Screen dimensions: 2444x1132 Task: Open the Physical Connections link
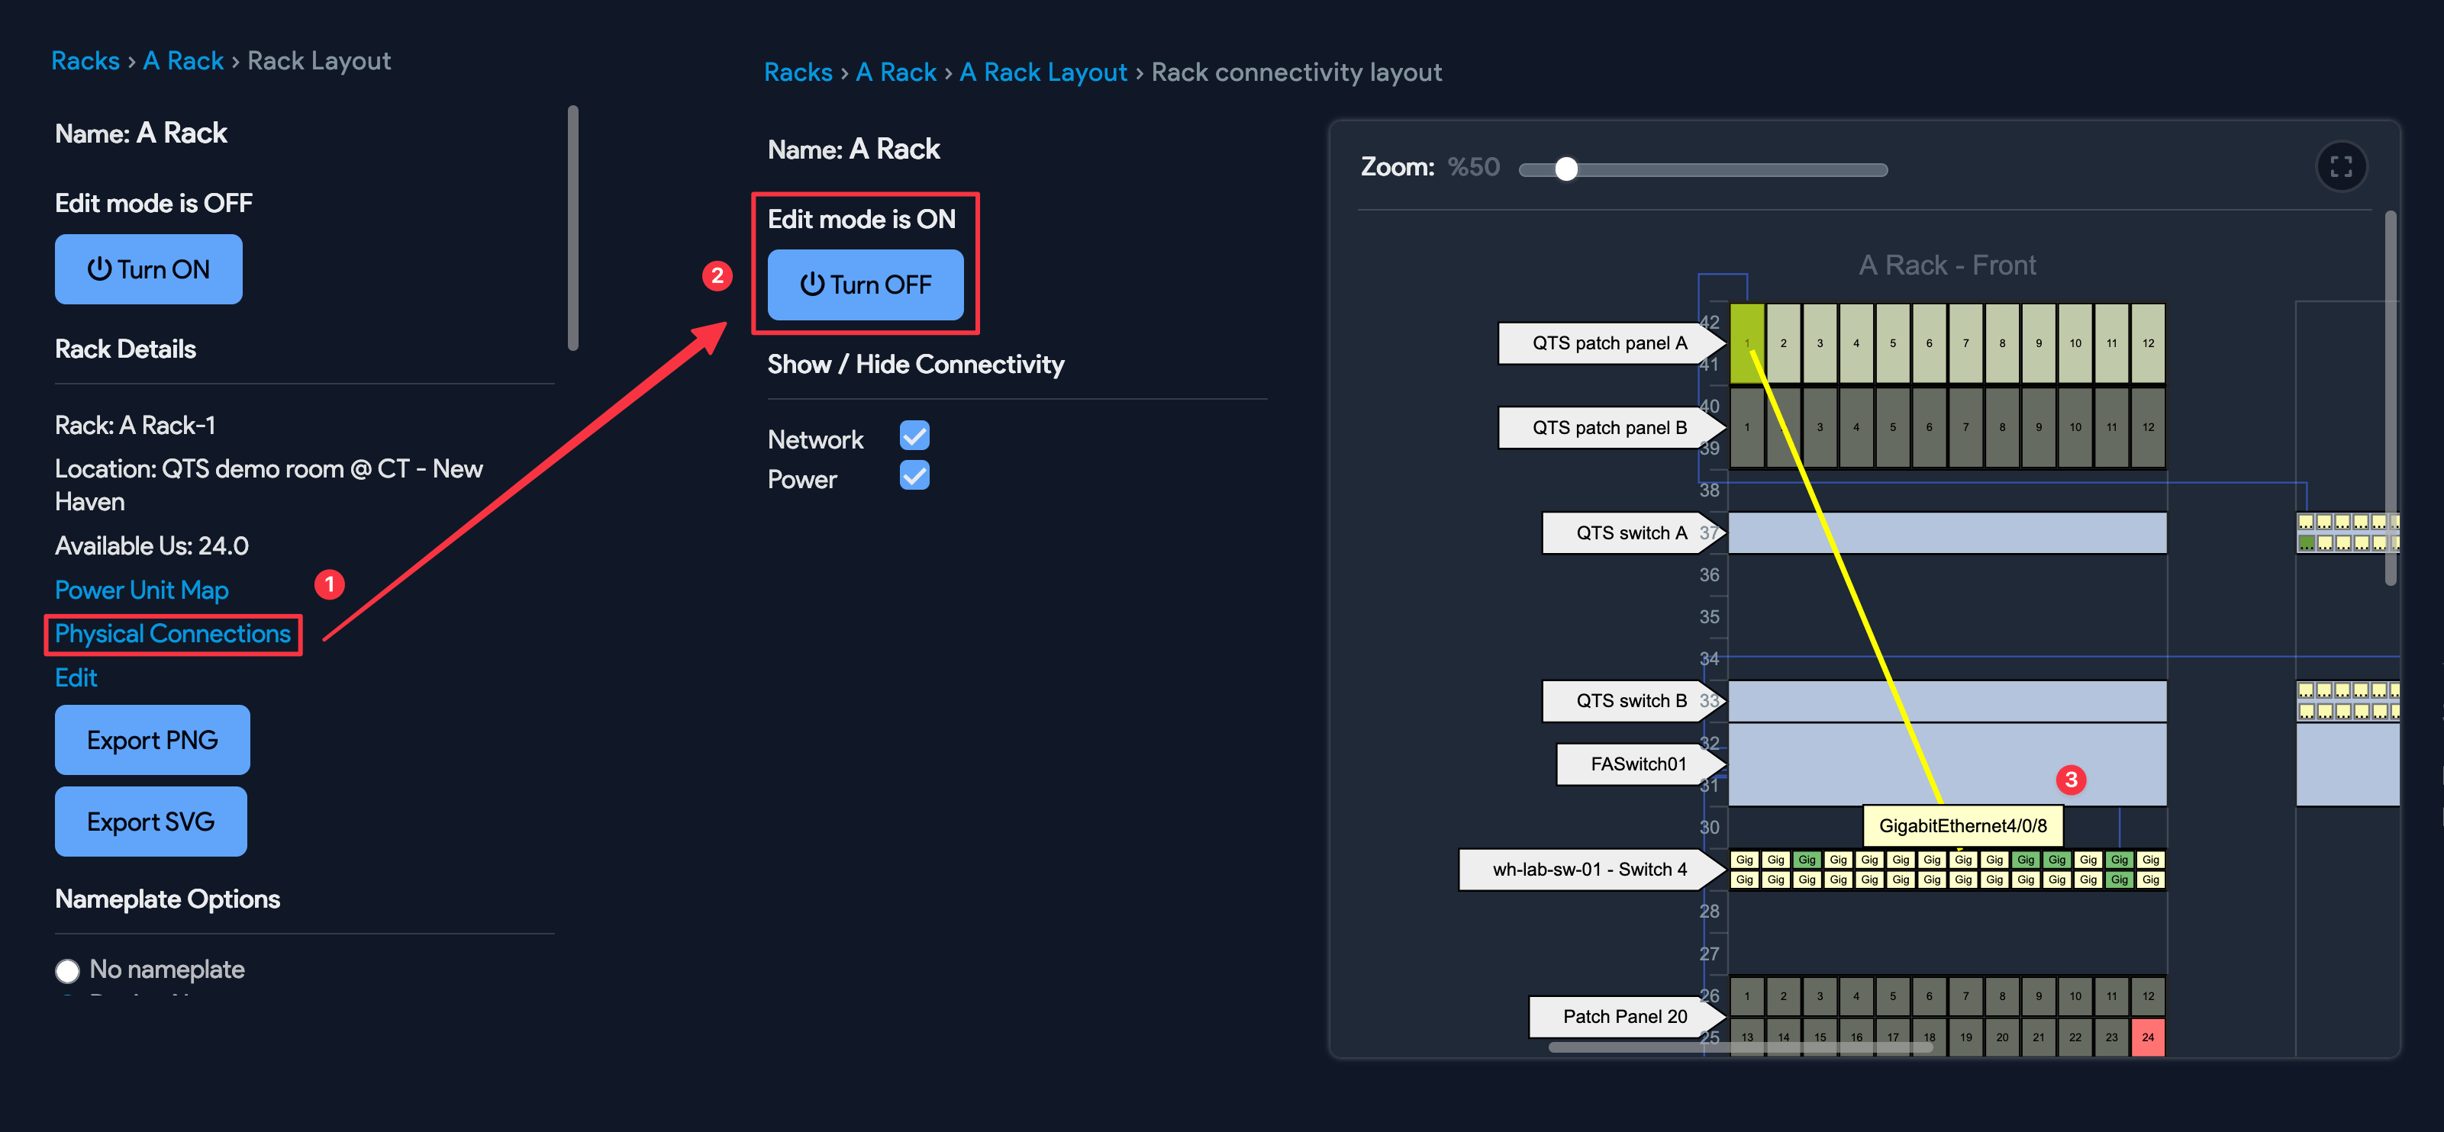pyautogui.click(x=172, y=633)
